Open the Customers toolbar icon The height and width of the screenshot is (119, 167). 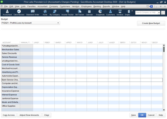pyautogui.click(x=110, y=13)
